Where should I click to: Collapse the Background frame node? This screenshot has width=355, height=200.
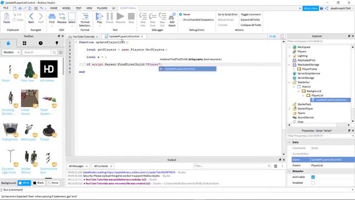[x=298, y=91]
